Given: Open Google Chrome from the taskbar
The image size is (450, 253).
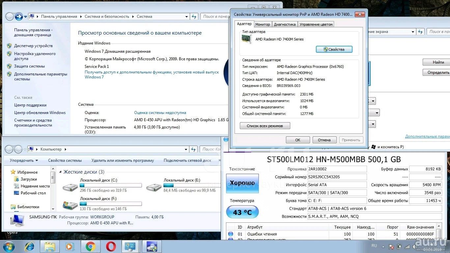Looking at the screenshot, I should (x=90, y=246).
